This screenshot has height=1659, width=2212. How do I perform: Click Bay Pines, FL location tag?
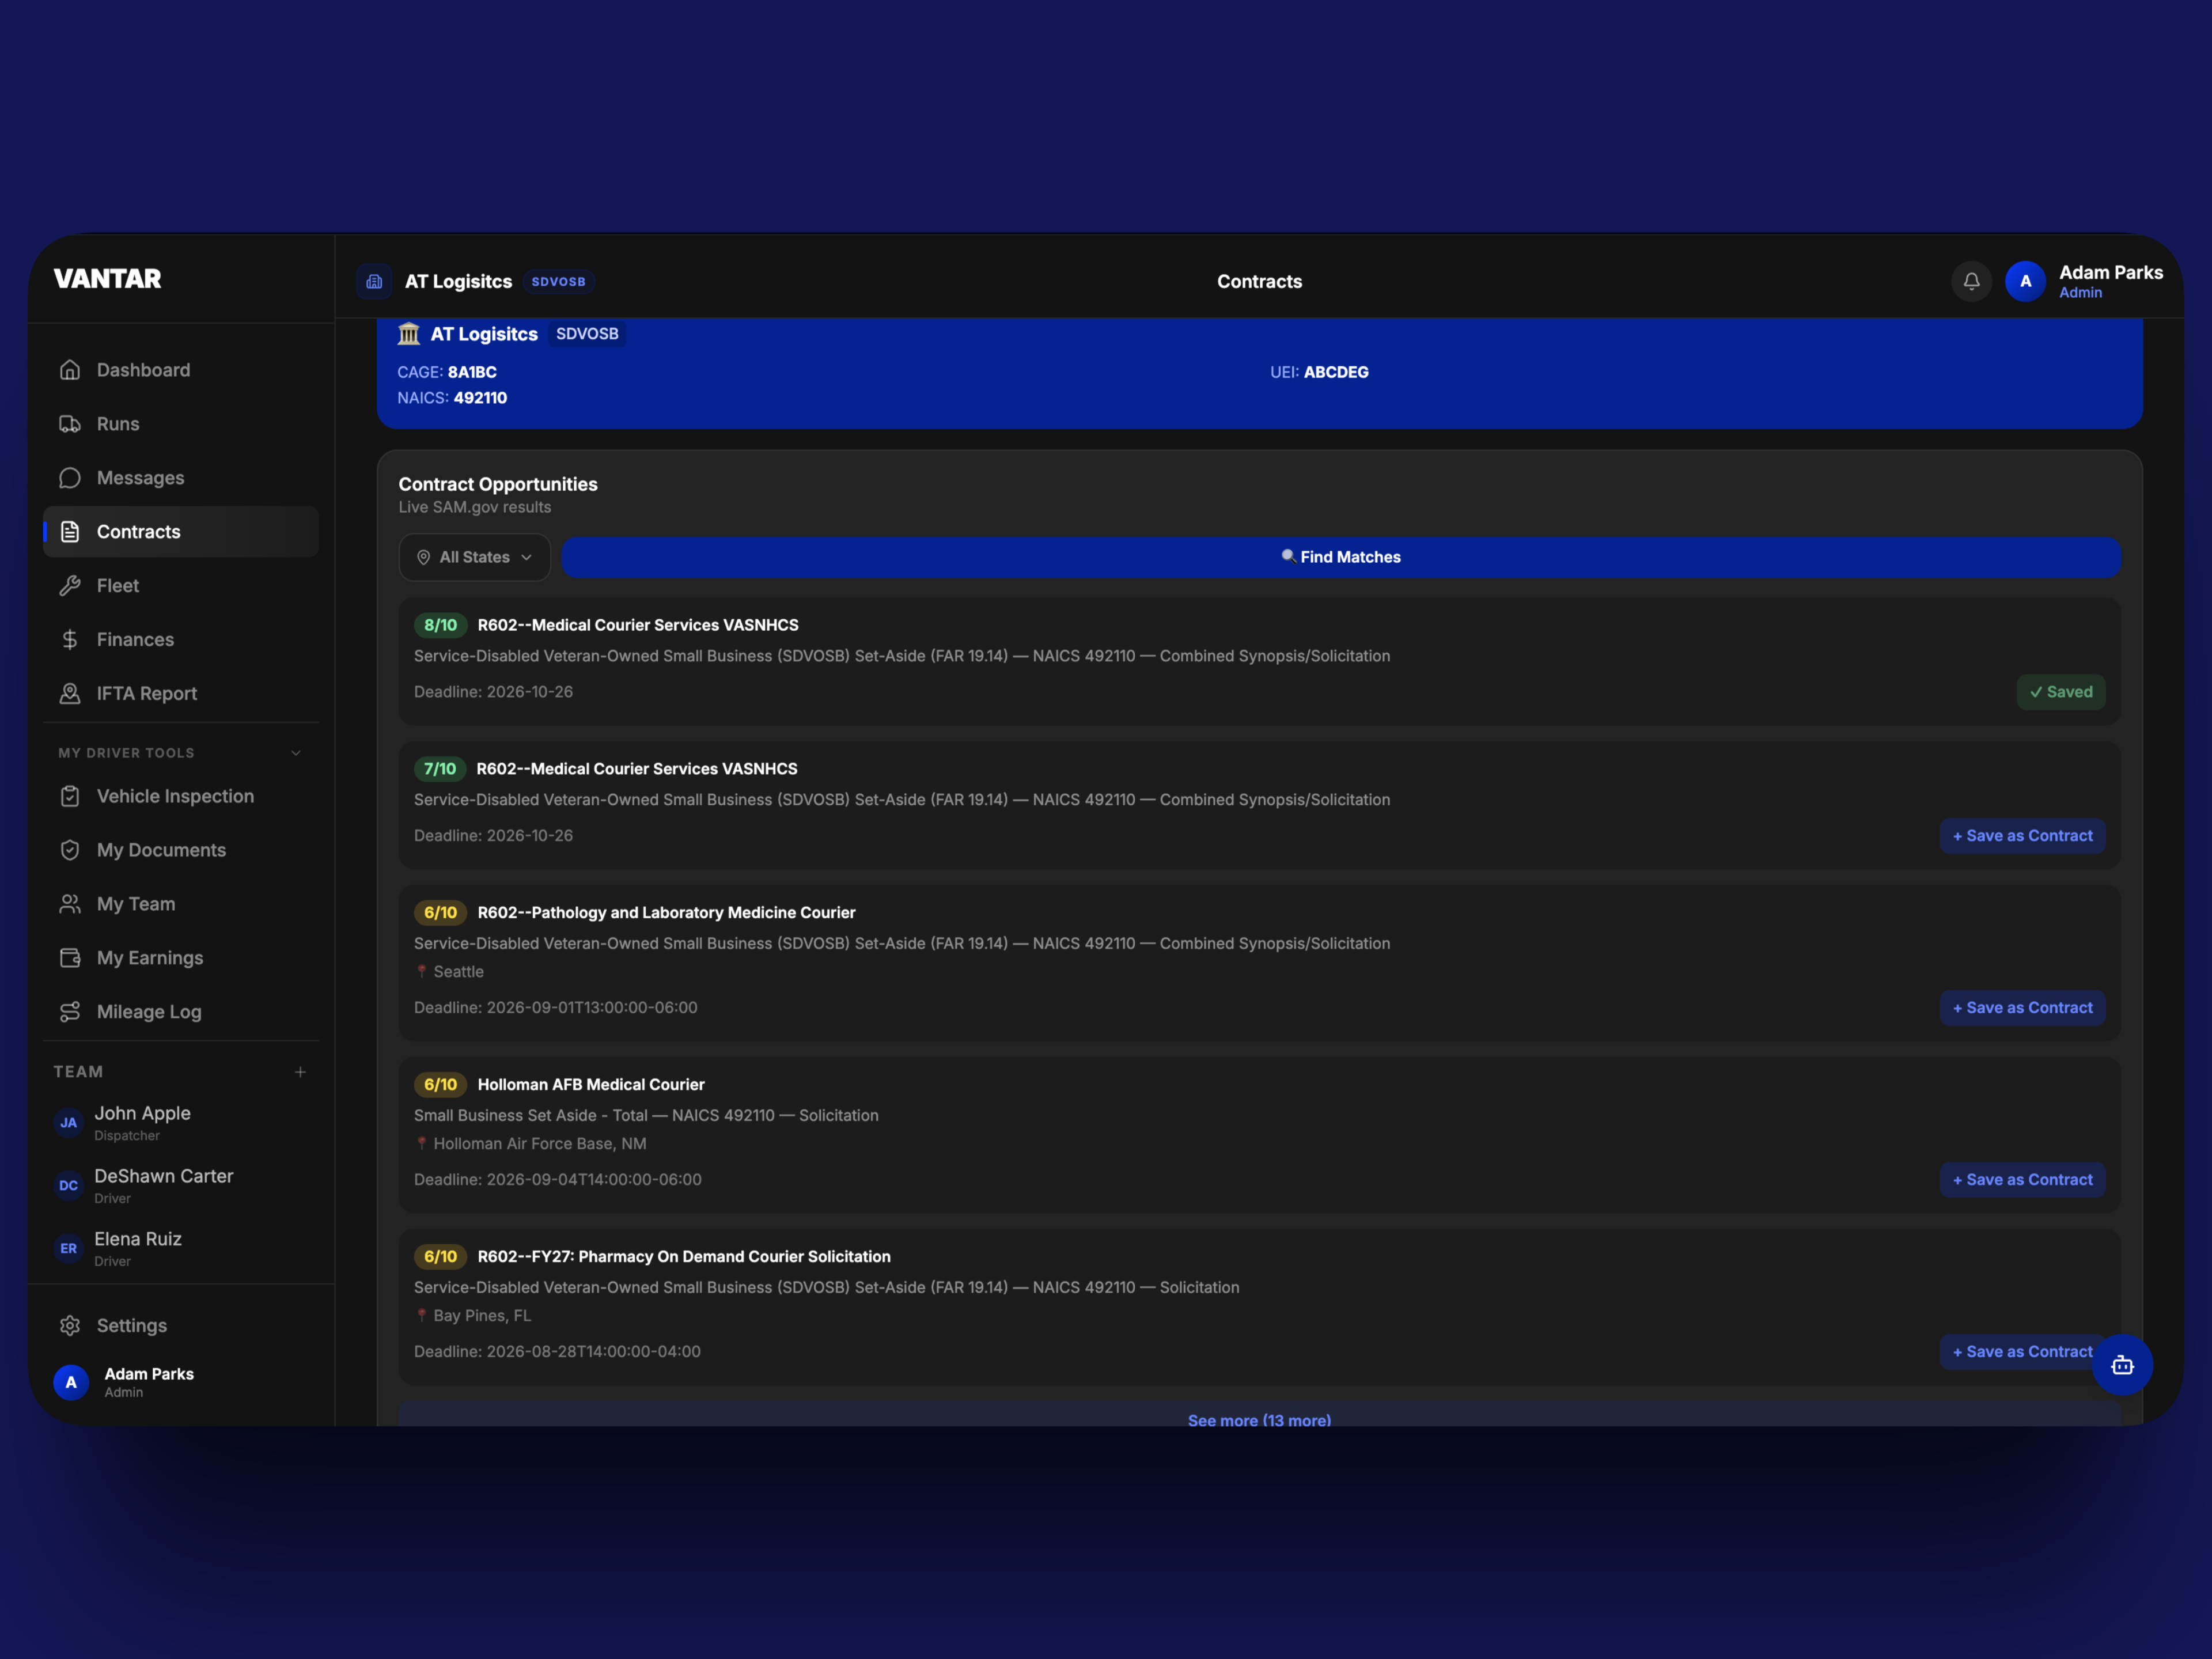click(473, 1316)
